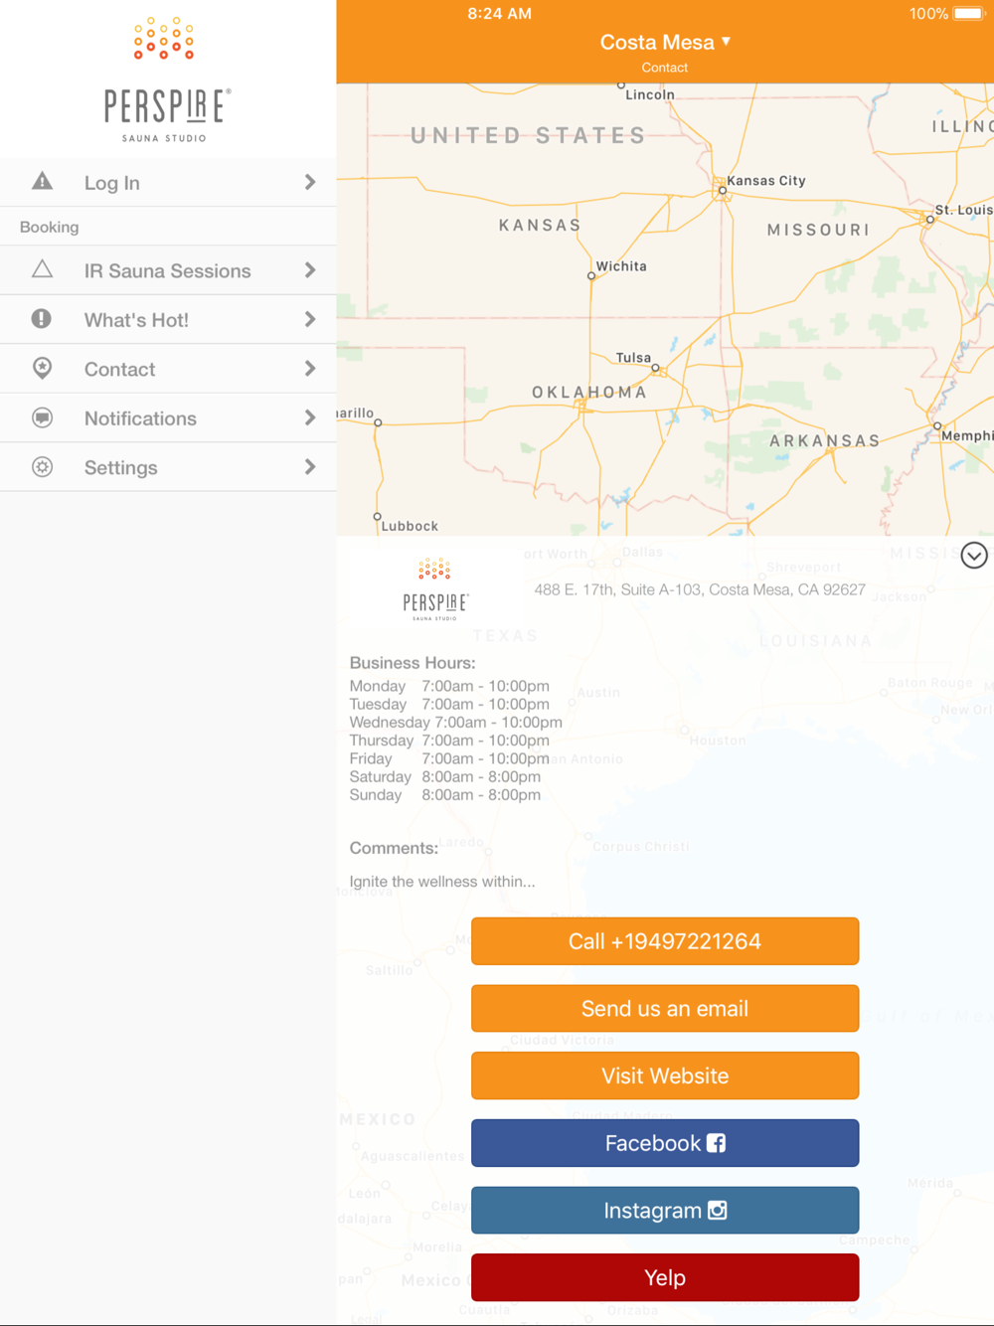The width and height of the screenshot is (994, 1326).
Task: Open the Facebook page button
Action: pos(665,1143)
